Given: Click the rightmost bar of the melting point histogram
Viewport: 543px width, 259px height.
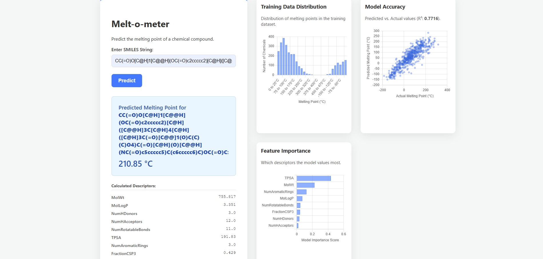Looking at the screenshot, I should click(x=345, y=68).
